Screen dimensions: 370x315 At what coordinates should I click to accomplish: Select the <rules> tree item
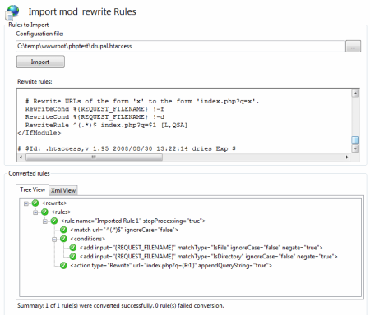61,212
